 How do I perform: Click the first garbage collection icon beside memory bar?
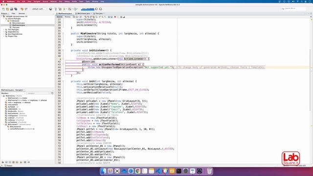(97, 9)
